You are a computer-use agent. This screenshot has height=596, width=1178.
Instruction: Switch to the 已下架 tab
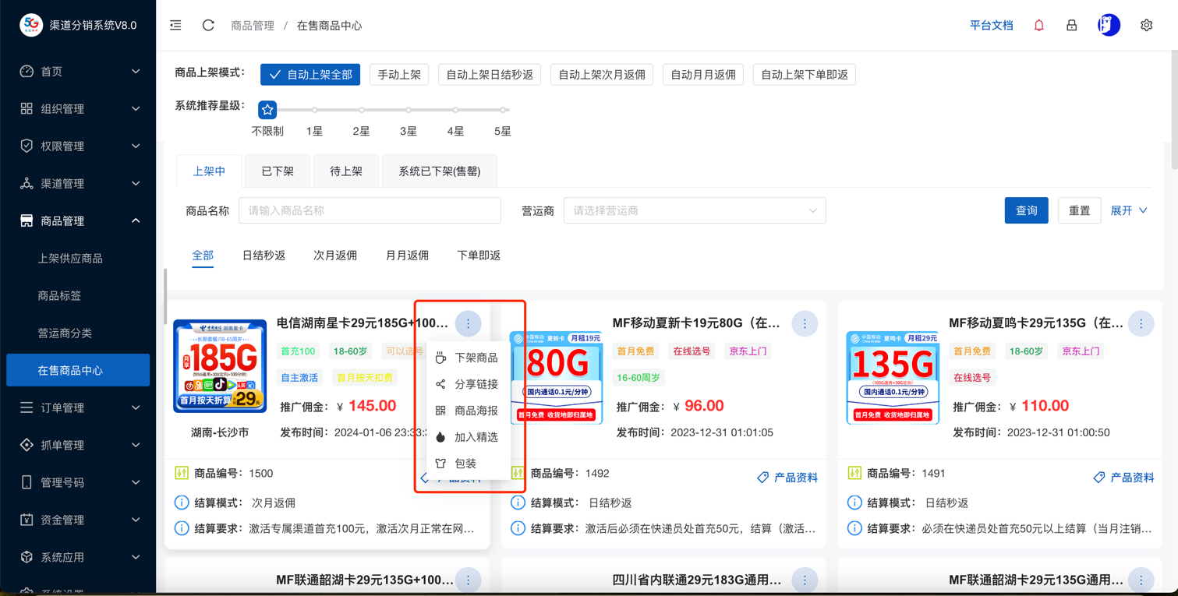pyautogui.click(x=278, y=171)
